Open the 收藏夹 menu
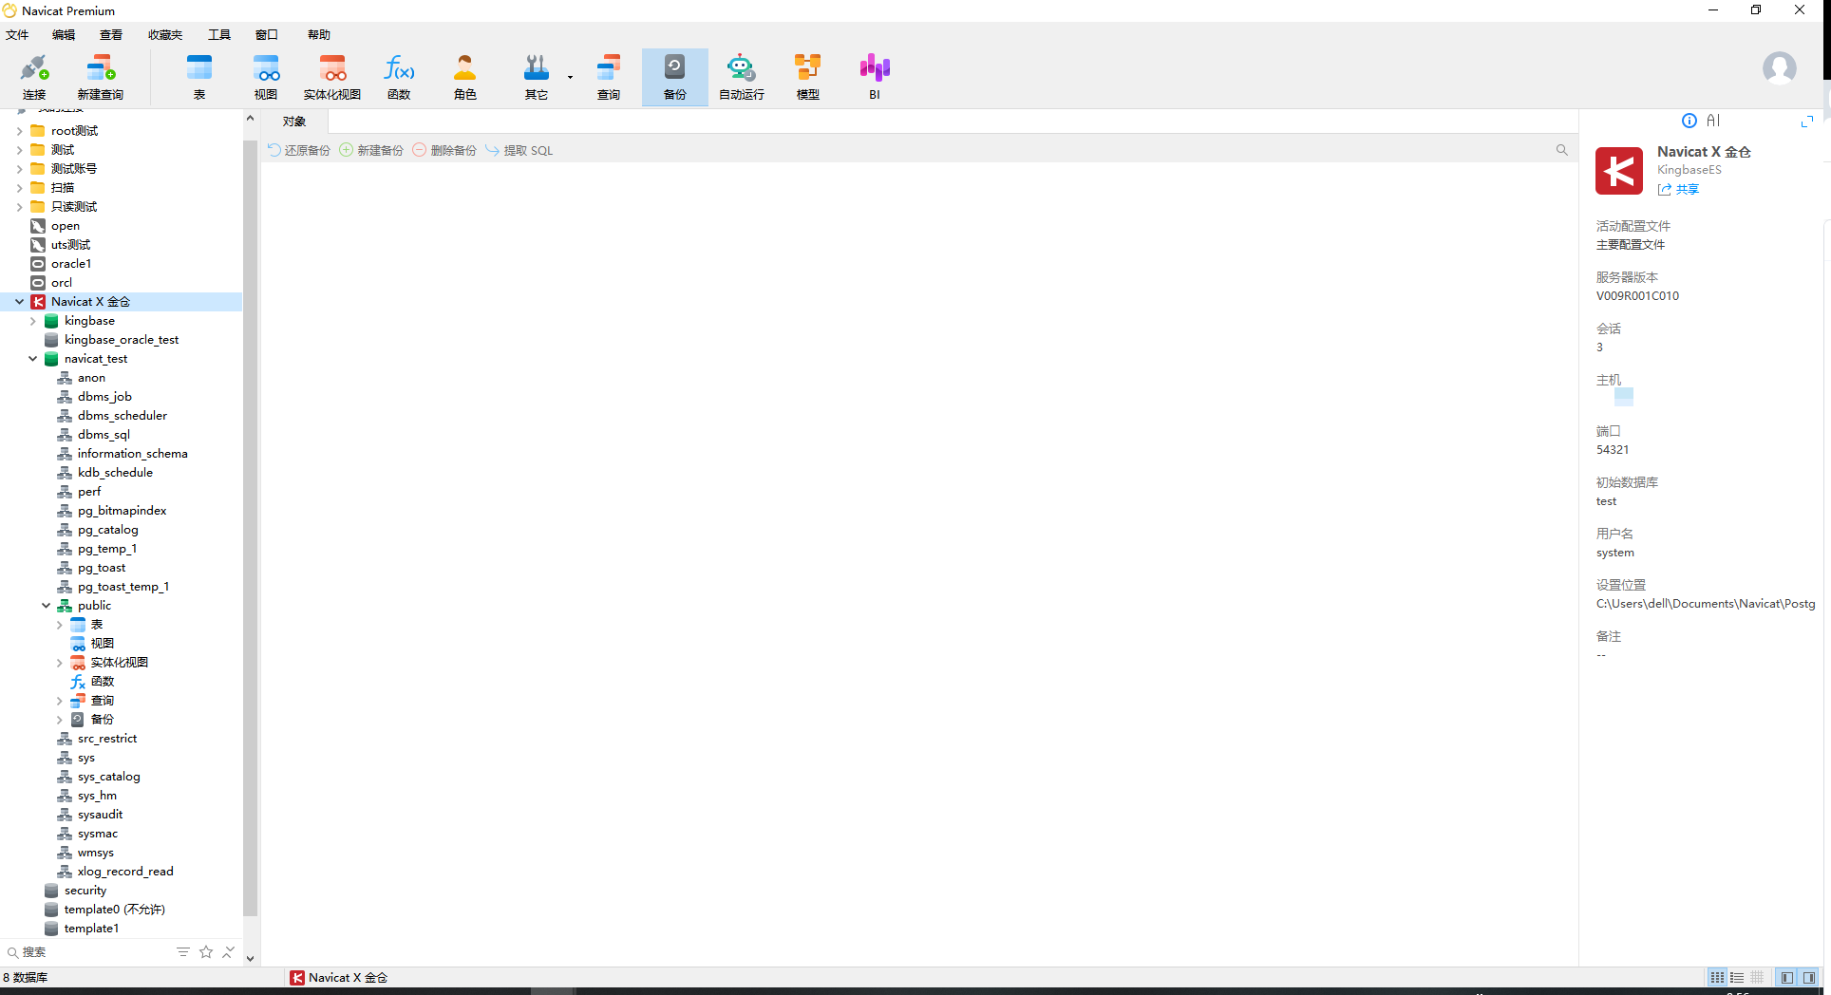The width and height of the screenshot is (1831, 995). (x=165, y=35)
